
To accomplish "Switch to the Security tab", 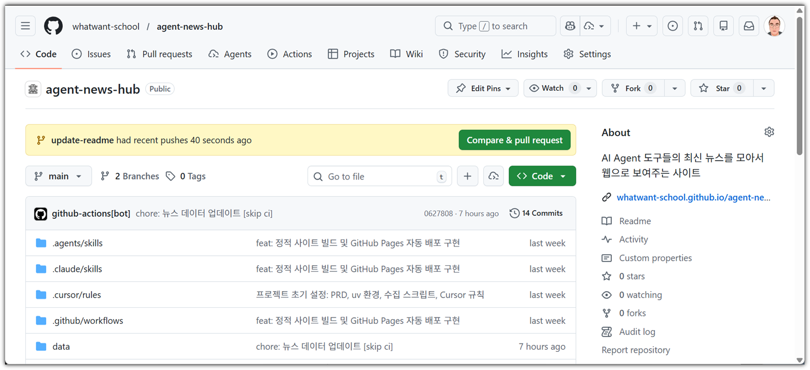I will [462, 54].
